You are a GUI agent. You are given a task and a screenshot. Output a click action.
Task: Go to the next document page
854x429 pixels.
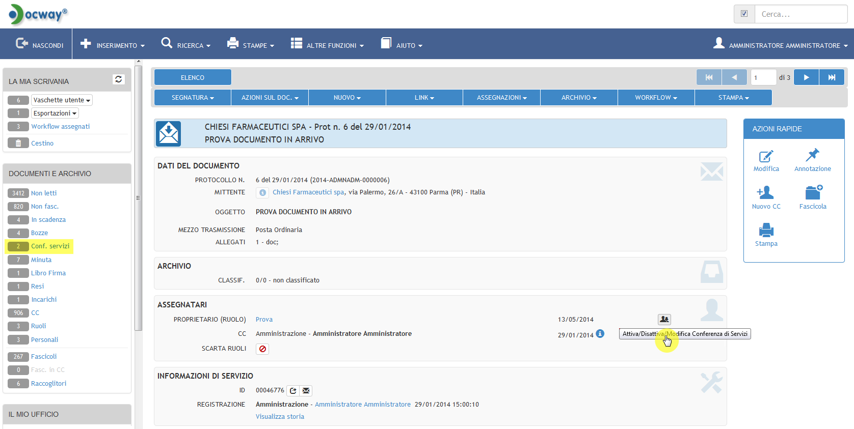806,77
